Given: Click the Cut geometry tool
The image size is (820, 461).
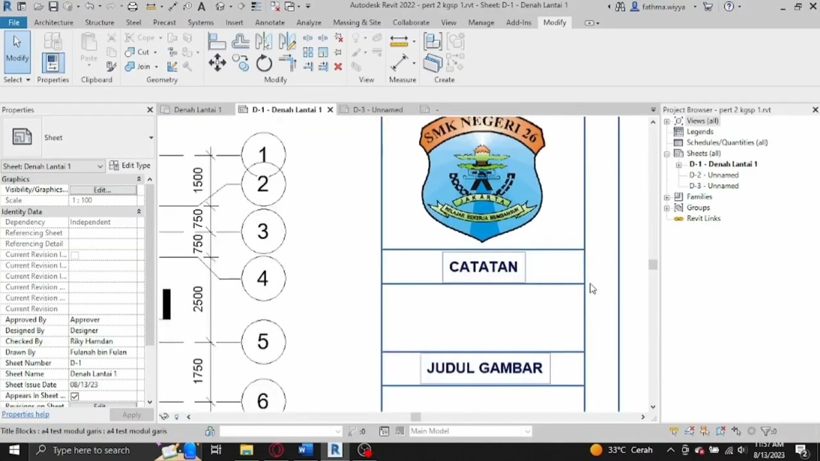Looking at the screenshot, I should [138, 52].
